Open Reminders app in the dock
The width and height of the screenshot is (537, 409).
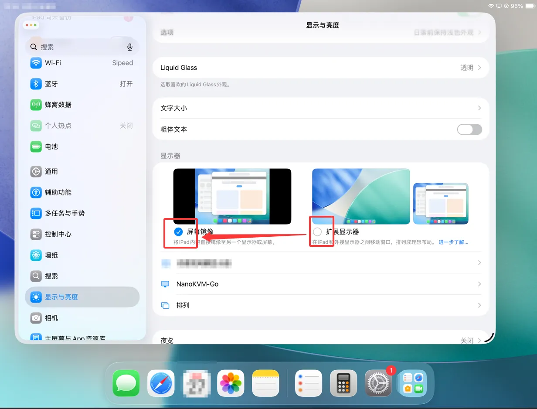click(x=309, y=383)
